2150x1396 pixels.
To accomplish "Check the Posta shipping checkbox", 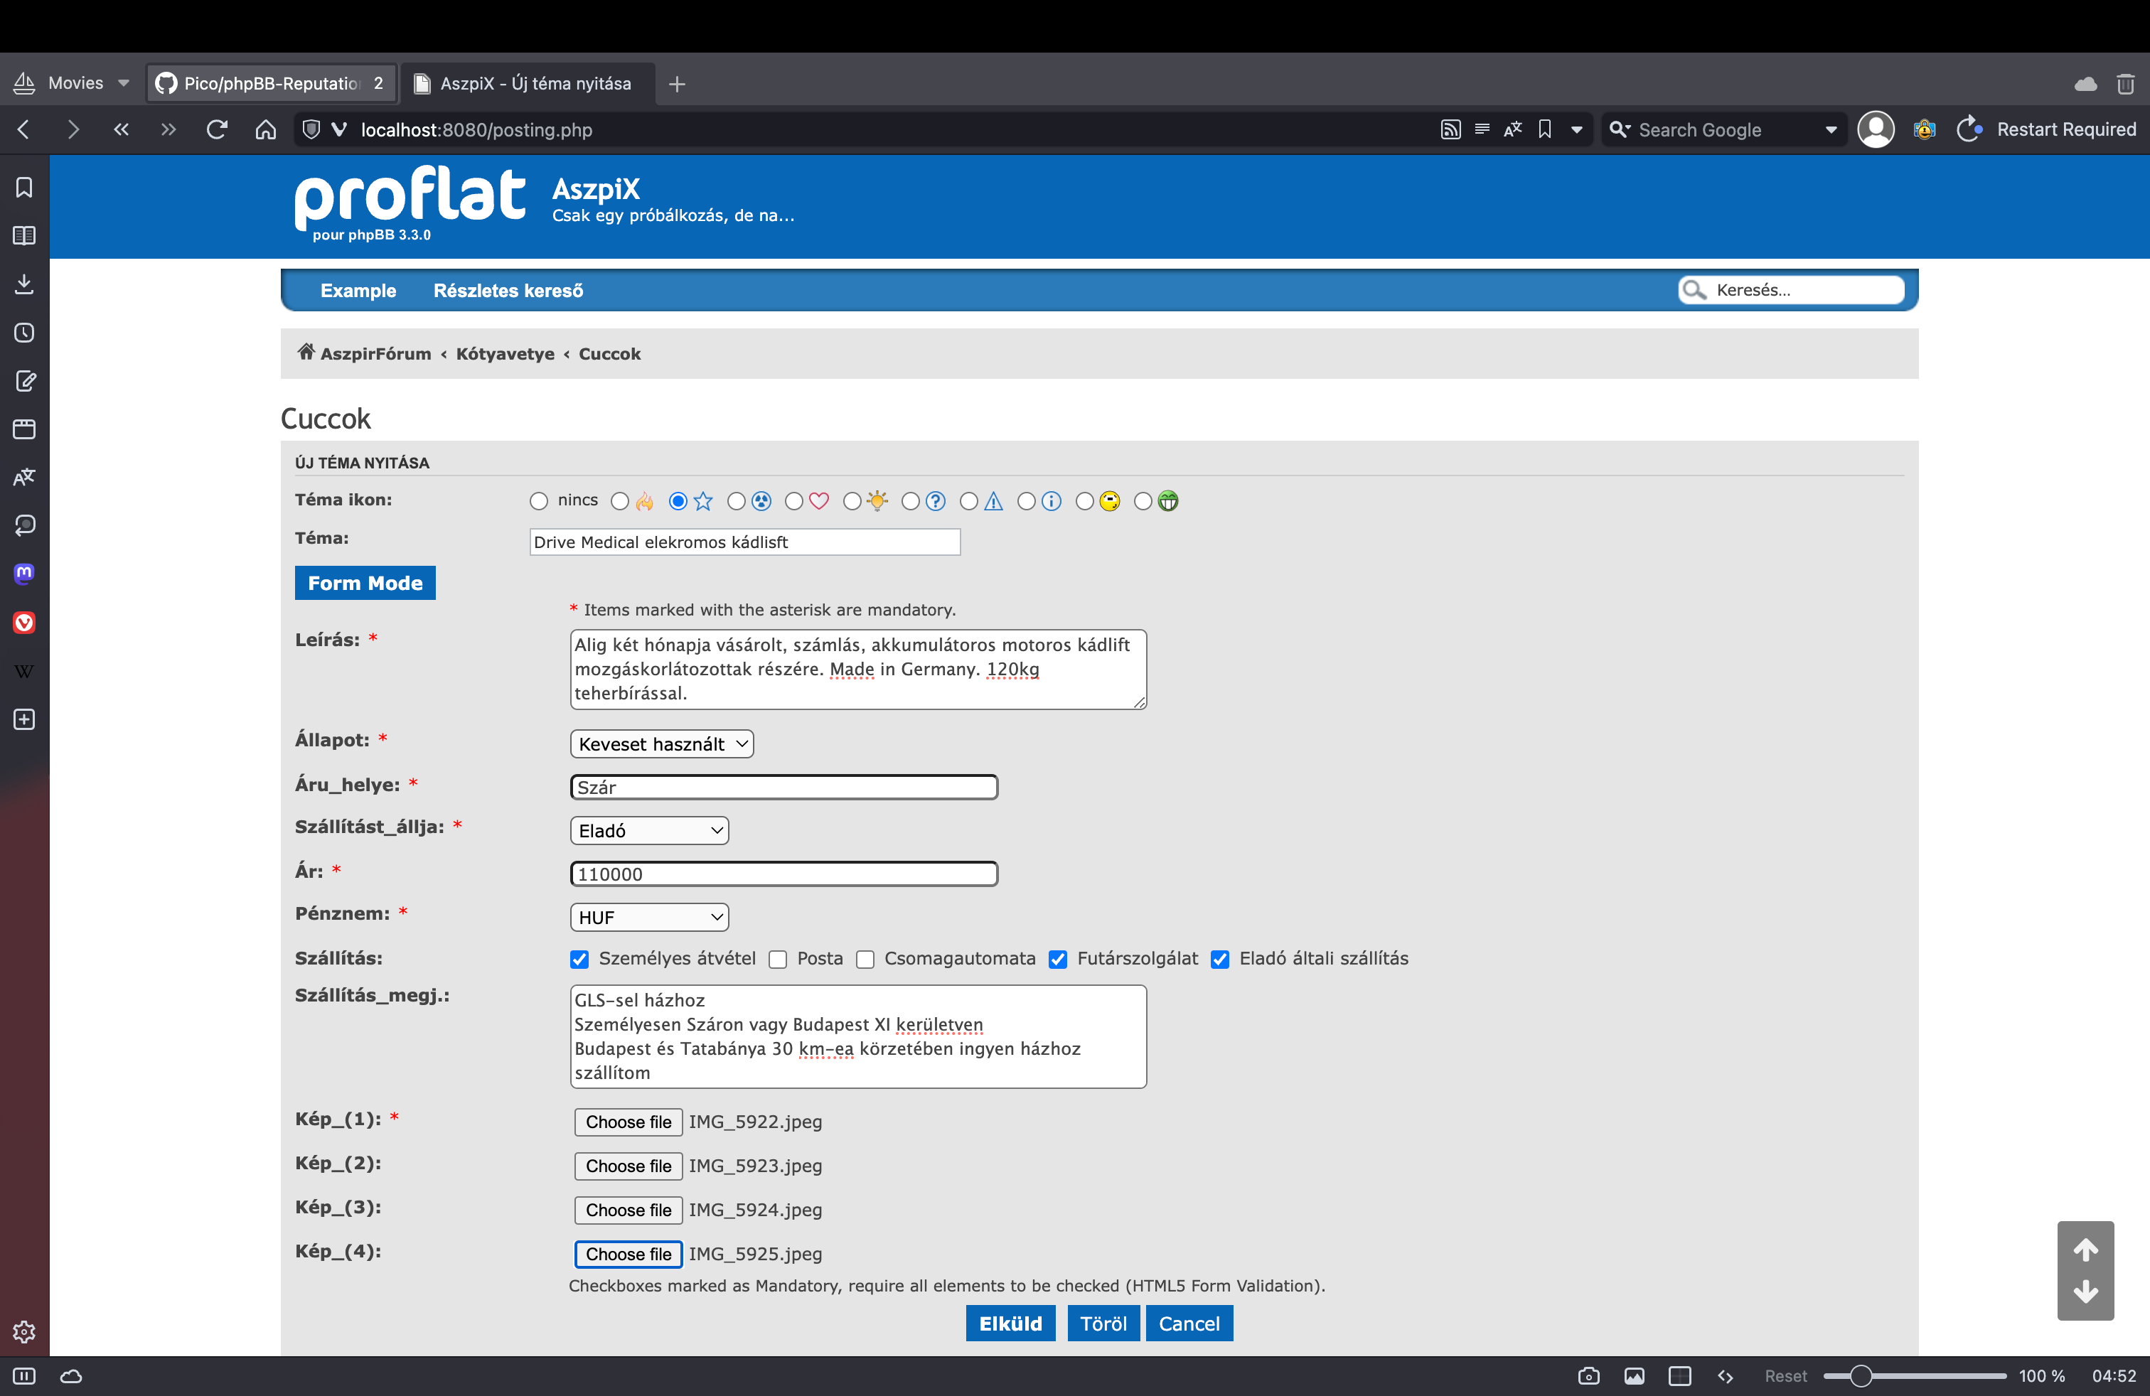I will click(778, 959).
